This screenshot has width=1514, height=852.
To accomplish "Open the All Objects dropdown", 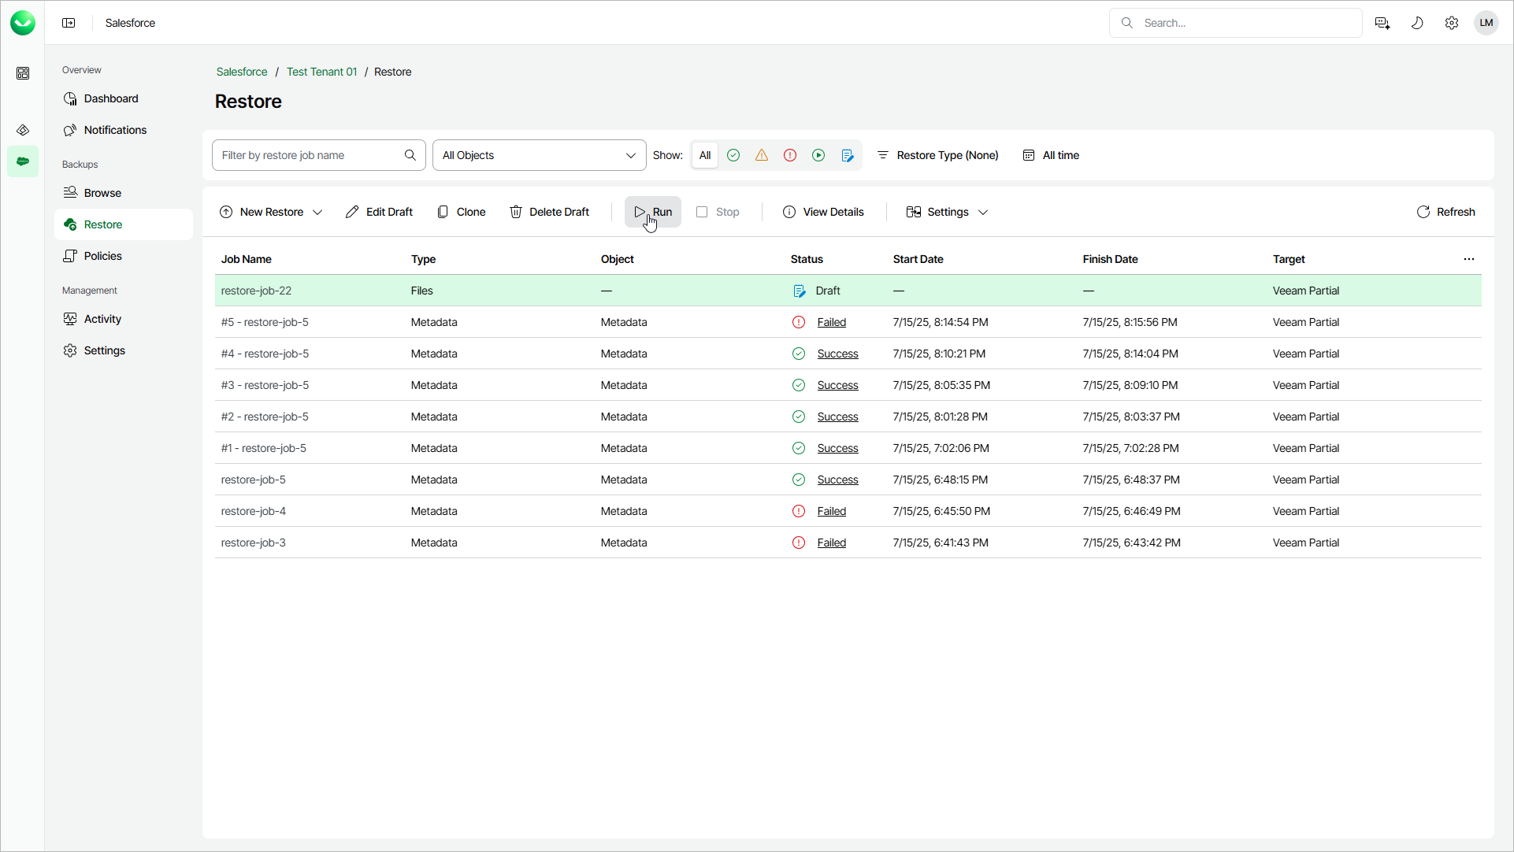I will [539, 155].
